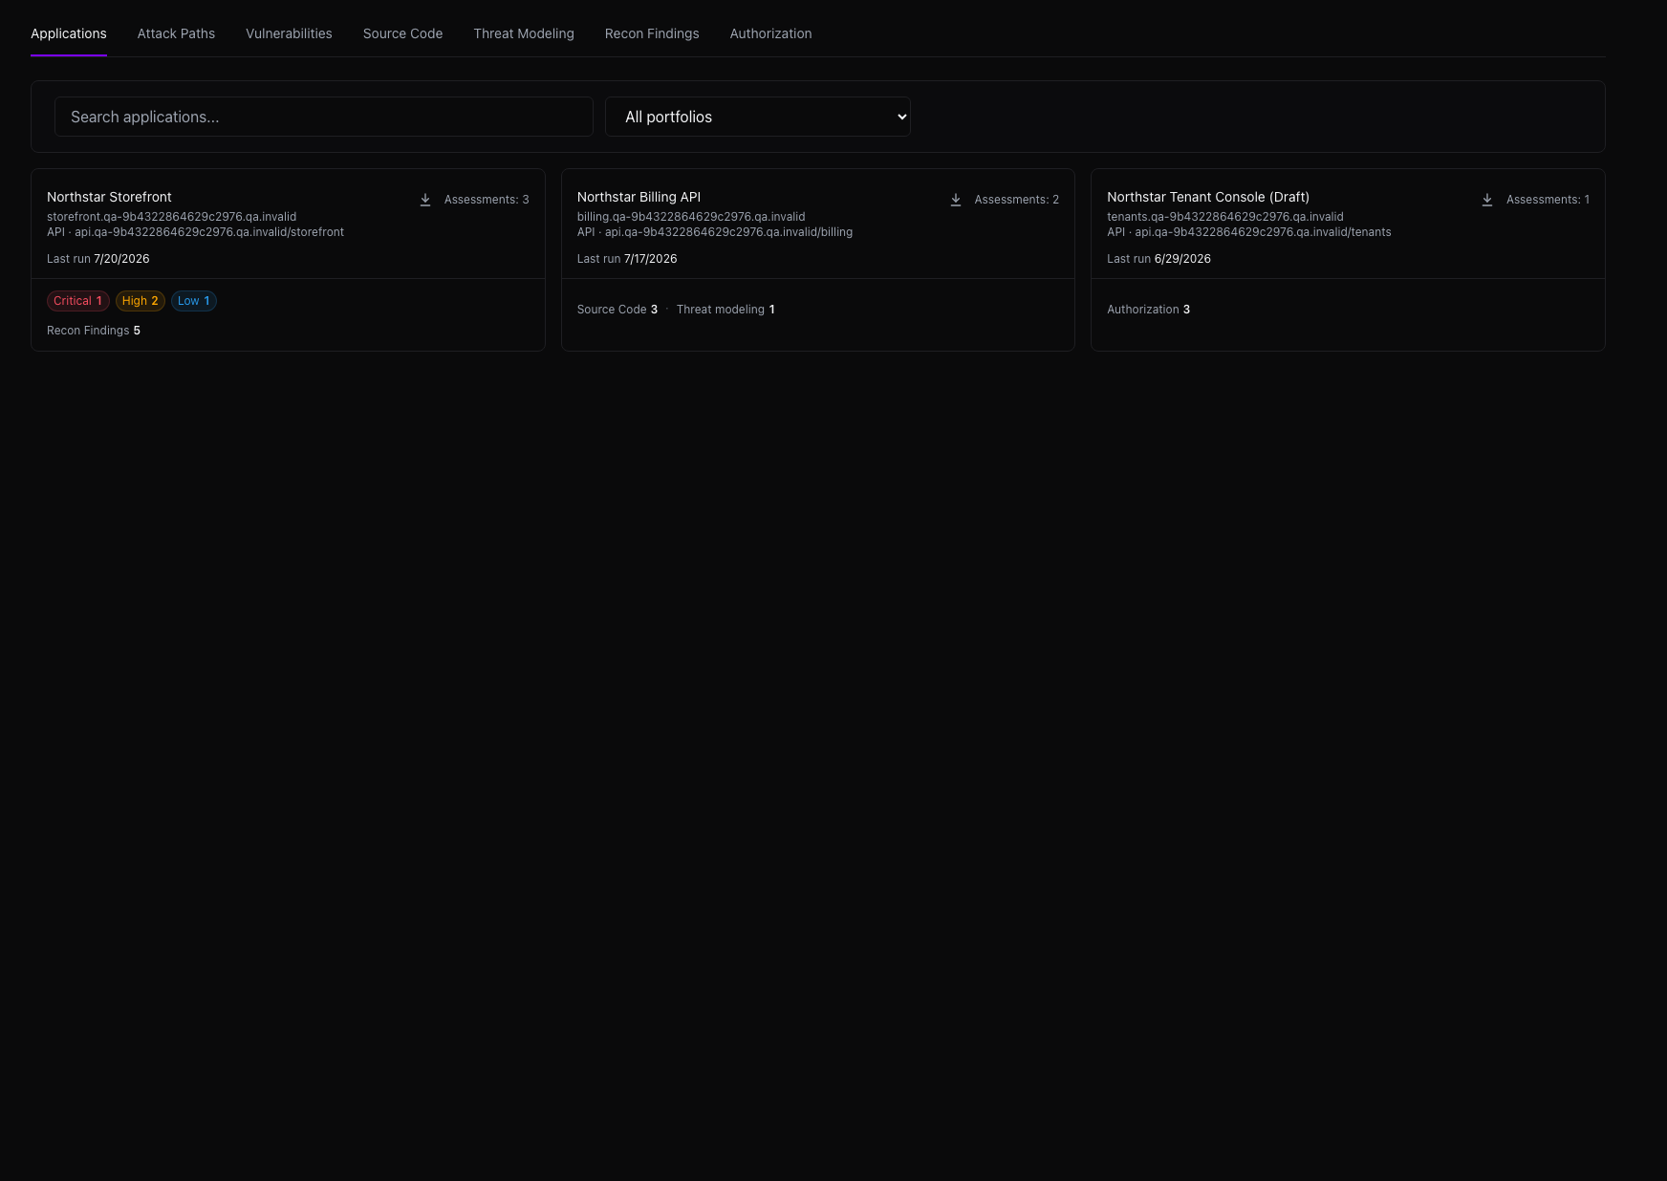This screenshot has width=1667, height=1181.
Task: Download report for Northstar Tenant Console
Action: pyautogui.click(x=1487, y=200)
